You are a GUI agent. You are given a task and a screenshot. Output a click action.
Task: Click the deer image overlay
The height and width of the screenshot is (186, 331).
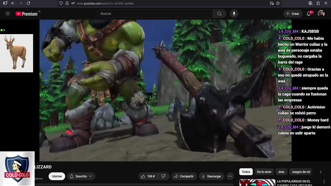pyautogui.click(x=17, y=53)
